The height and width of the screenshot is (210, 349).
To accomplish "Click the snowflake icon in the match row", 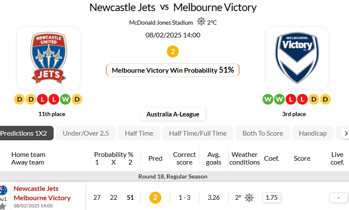I will tap(249, 198).
